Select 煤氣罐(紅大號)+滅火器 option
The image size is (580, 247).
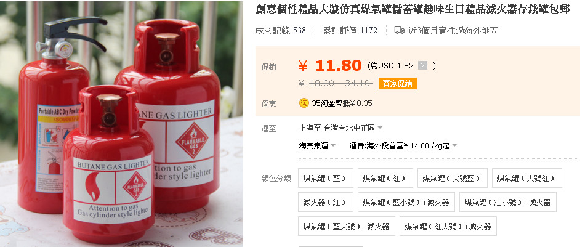click(448, 226)
